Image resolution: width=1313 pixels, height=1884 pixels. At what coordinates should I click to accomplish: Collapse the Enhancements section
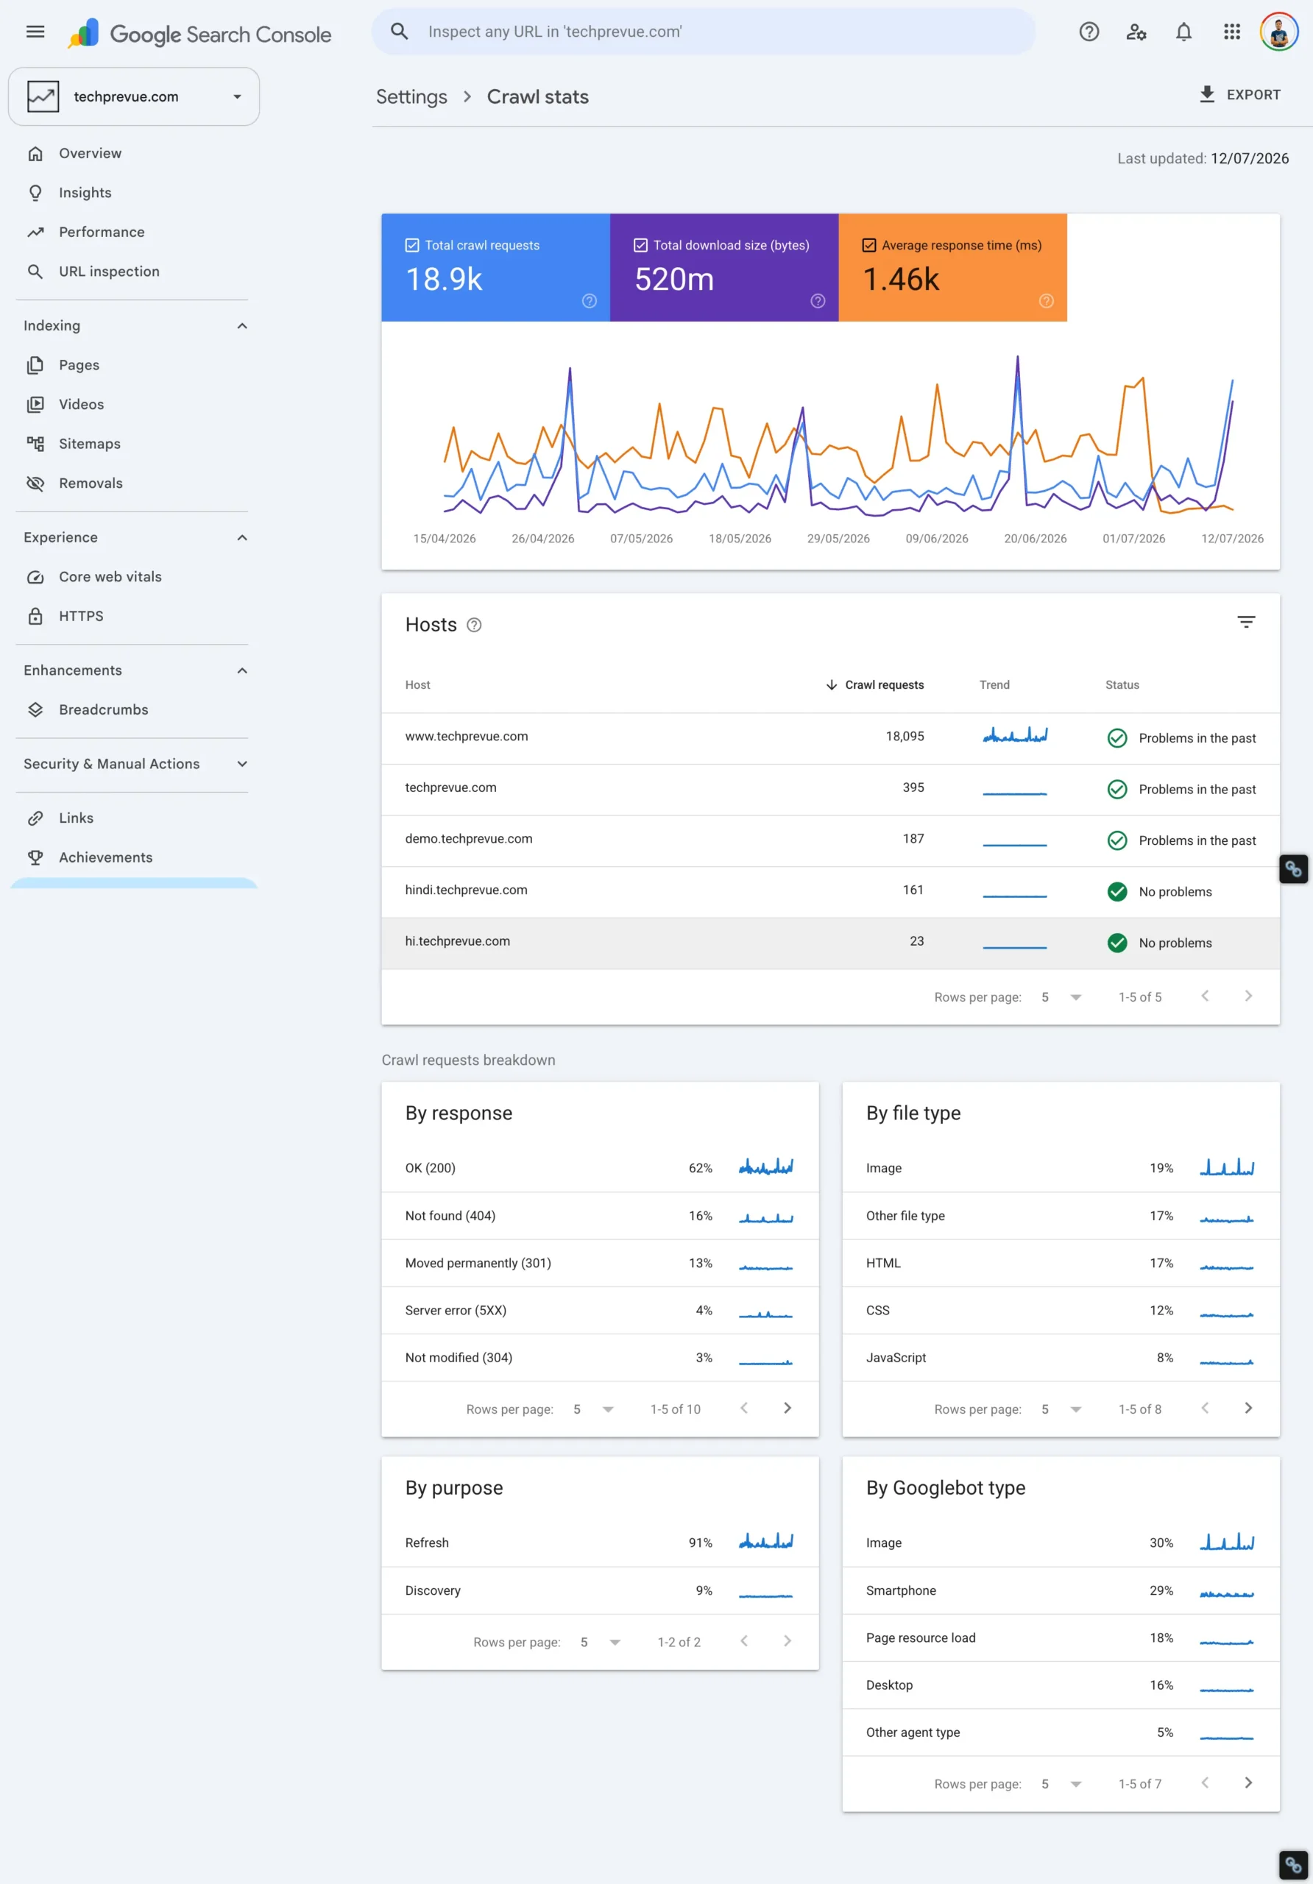(x=242, y=671)
